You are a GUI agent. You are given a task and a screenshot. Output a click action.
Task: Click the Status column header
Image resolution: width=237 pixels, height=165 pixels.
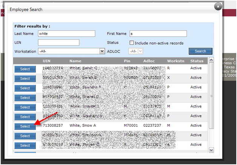pyautogui.click(x=197, y=61)
